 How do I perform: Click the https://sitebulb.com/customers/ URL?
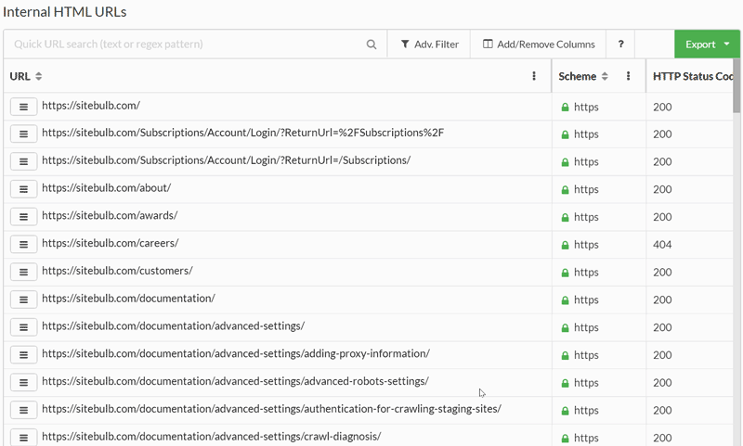pyautogui.click(x=117, y=271)
